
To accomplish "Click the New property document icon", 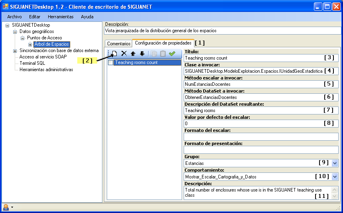I will 115,54.
